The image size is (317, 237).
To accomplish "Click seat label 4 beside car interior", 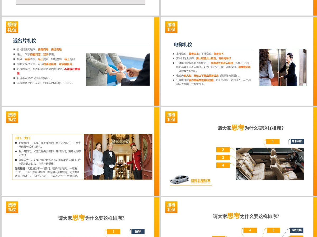I will pyautogui.click(x=223, y=165).
